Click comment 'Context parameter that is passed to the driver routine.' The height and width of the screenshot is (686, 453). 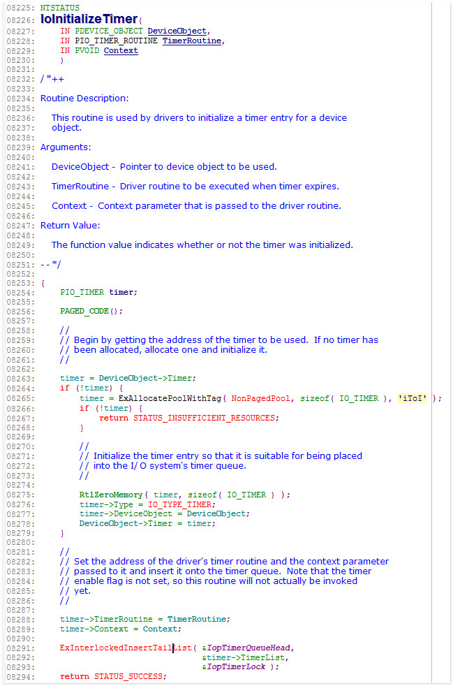pyautogui.click(x=219, y=205)
